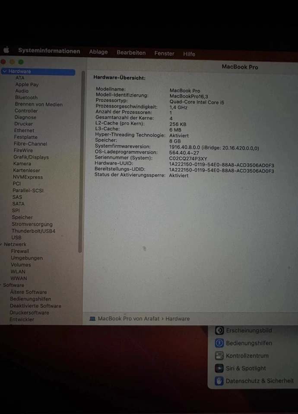The height and width of the screenshot is (414, 298).
Task: Select Druckersoftware in the sidebar
Action: (29, 313)
